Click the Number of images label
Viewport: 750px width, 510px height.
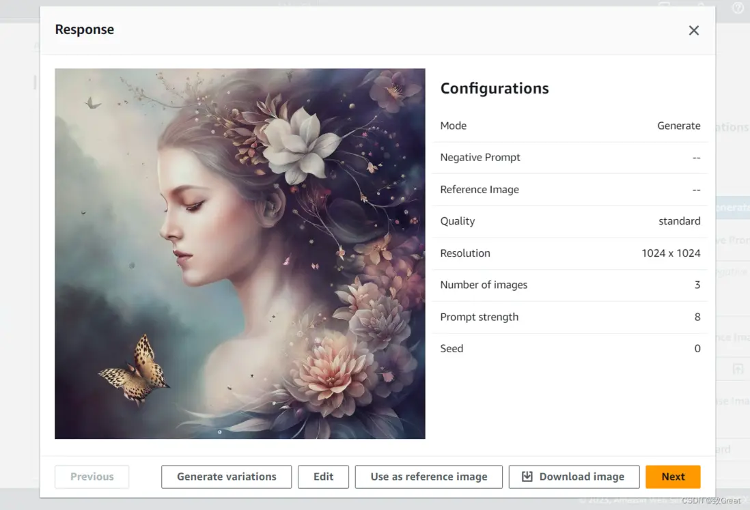point(484,285)
